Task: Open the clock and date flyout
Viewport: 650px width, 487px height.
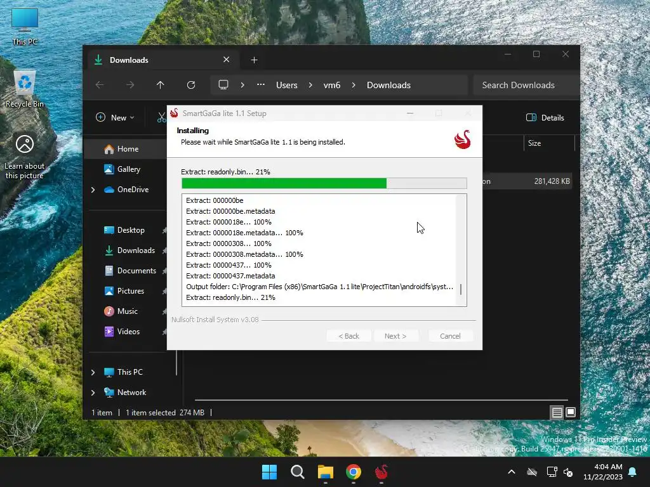Action: click(x=603, y=472)
